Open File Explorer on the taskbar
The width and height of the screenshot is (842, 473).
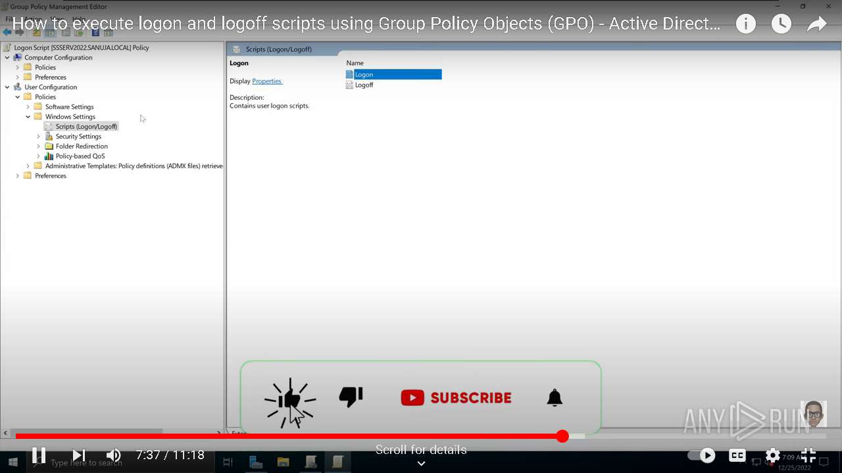click(x=283, y=462)
